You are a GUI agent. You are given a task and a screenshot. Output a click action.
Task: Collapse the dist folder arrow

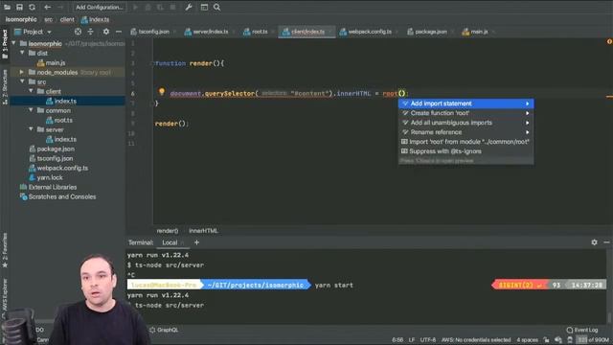pos(22,53)
